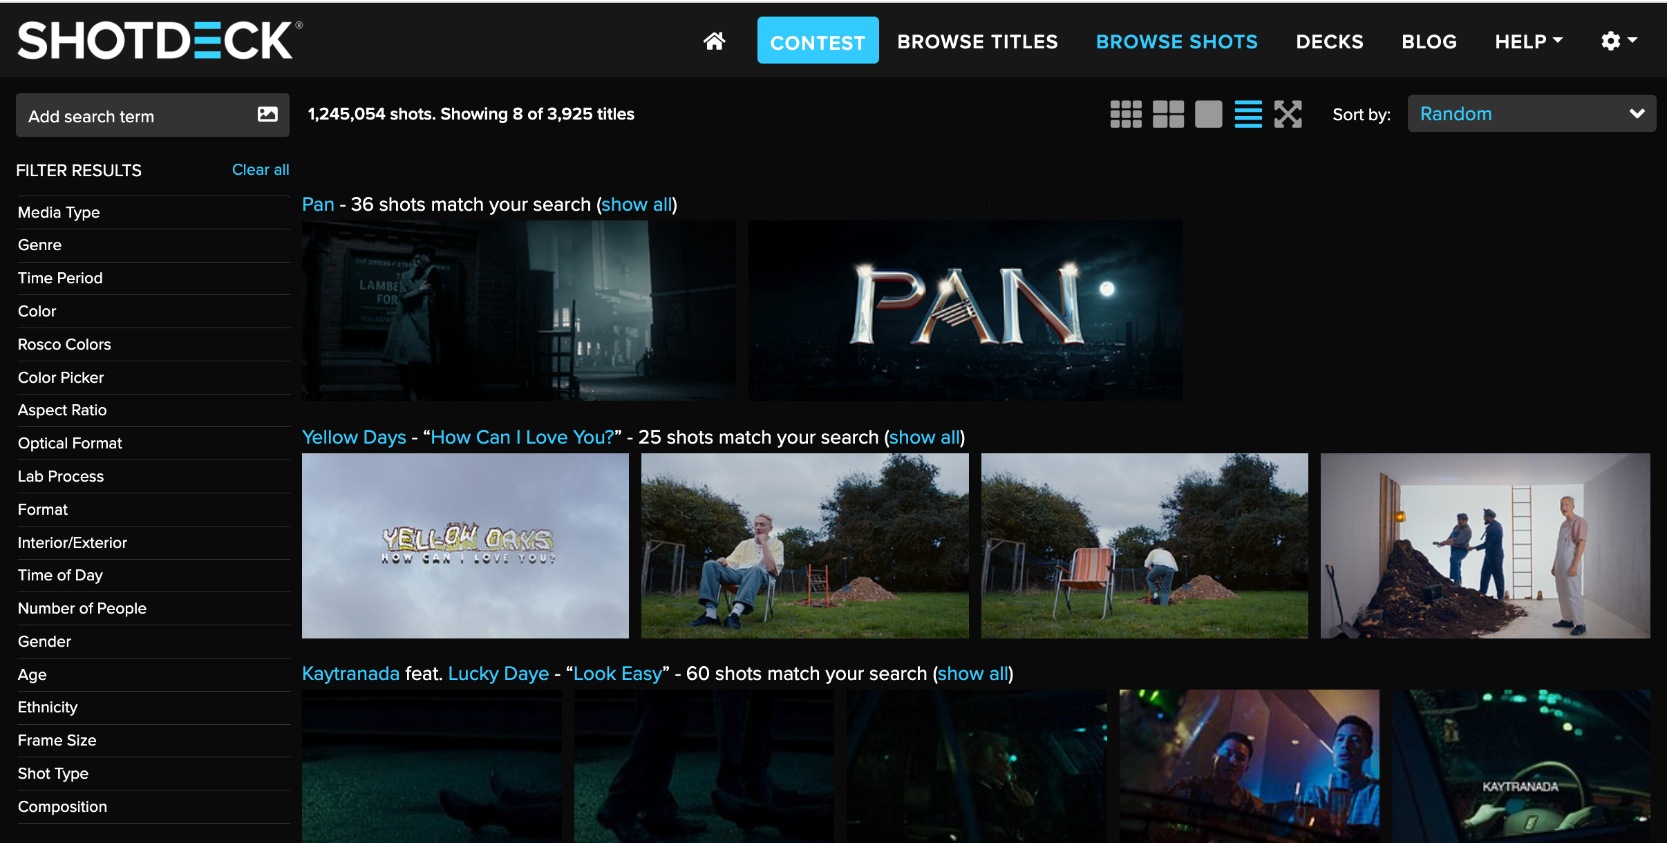1667x843 pixels.
Task: Expand the HELP menu
Action: pyautogui.click(x=1528, y=41)
